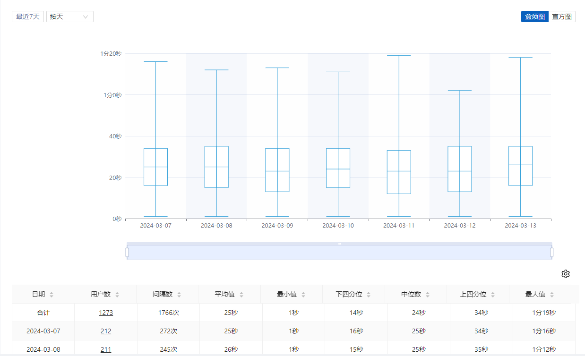This screenshot has height=356, width=585.
Task: Click the 272次 interval count cell
Action: coord(168,331)
